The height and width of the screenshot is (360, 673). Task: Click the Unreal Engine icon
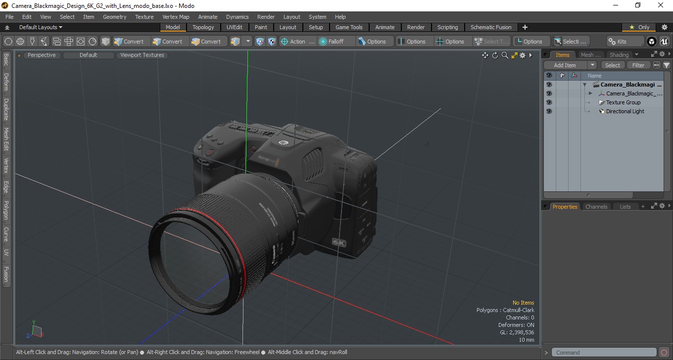pyautogui.click(x=664, y=42)
